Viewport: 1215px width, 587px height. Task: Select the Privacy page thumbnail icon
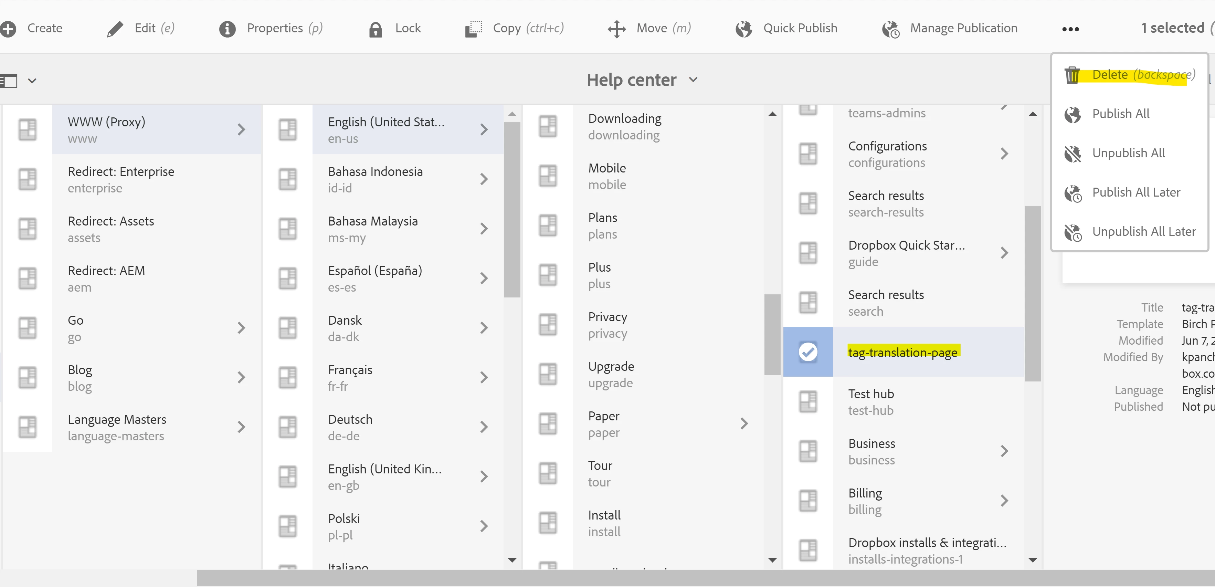click(x=548, y=325)
